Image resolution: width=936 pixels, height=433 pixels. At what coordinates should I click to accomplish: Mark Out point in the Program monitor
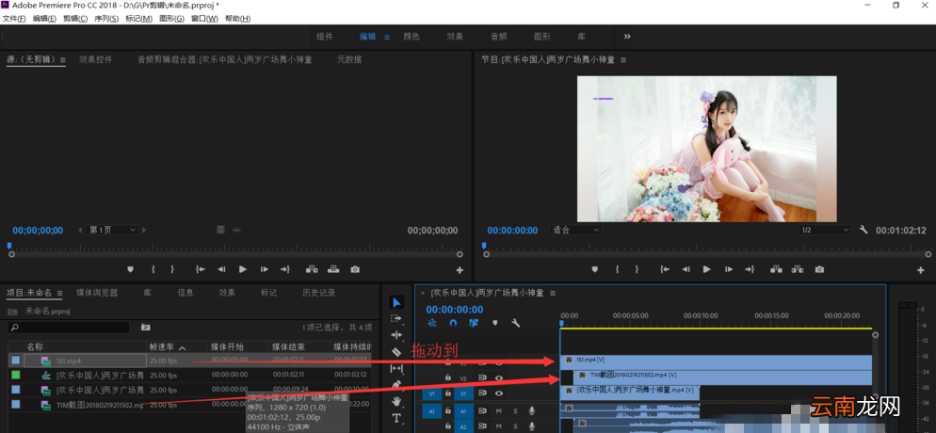tap(637, 269)
